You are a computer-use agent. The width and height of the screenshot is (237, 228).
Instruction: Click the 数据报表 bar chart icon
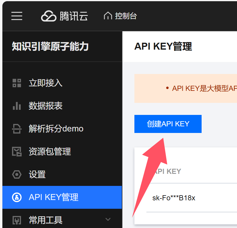pos(17,106)
